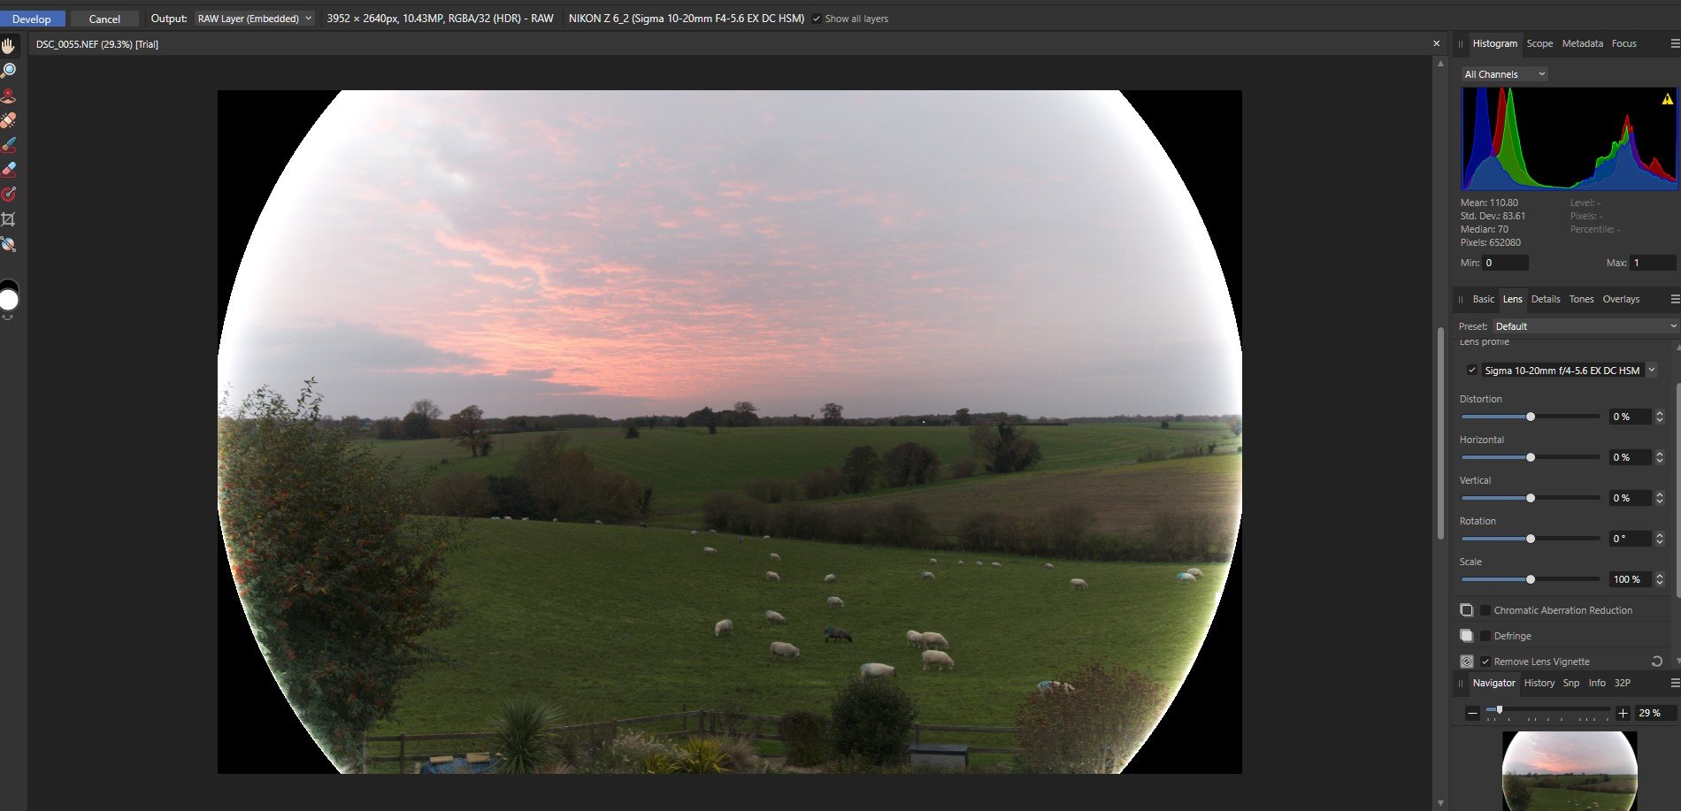Click the Horizontal slider handle
Viewport: 1681px width, 811px height.
[x=1531, y=457]
